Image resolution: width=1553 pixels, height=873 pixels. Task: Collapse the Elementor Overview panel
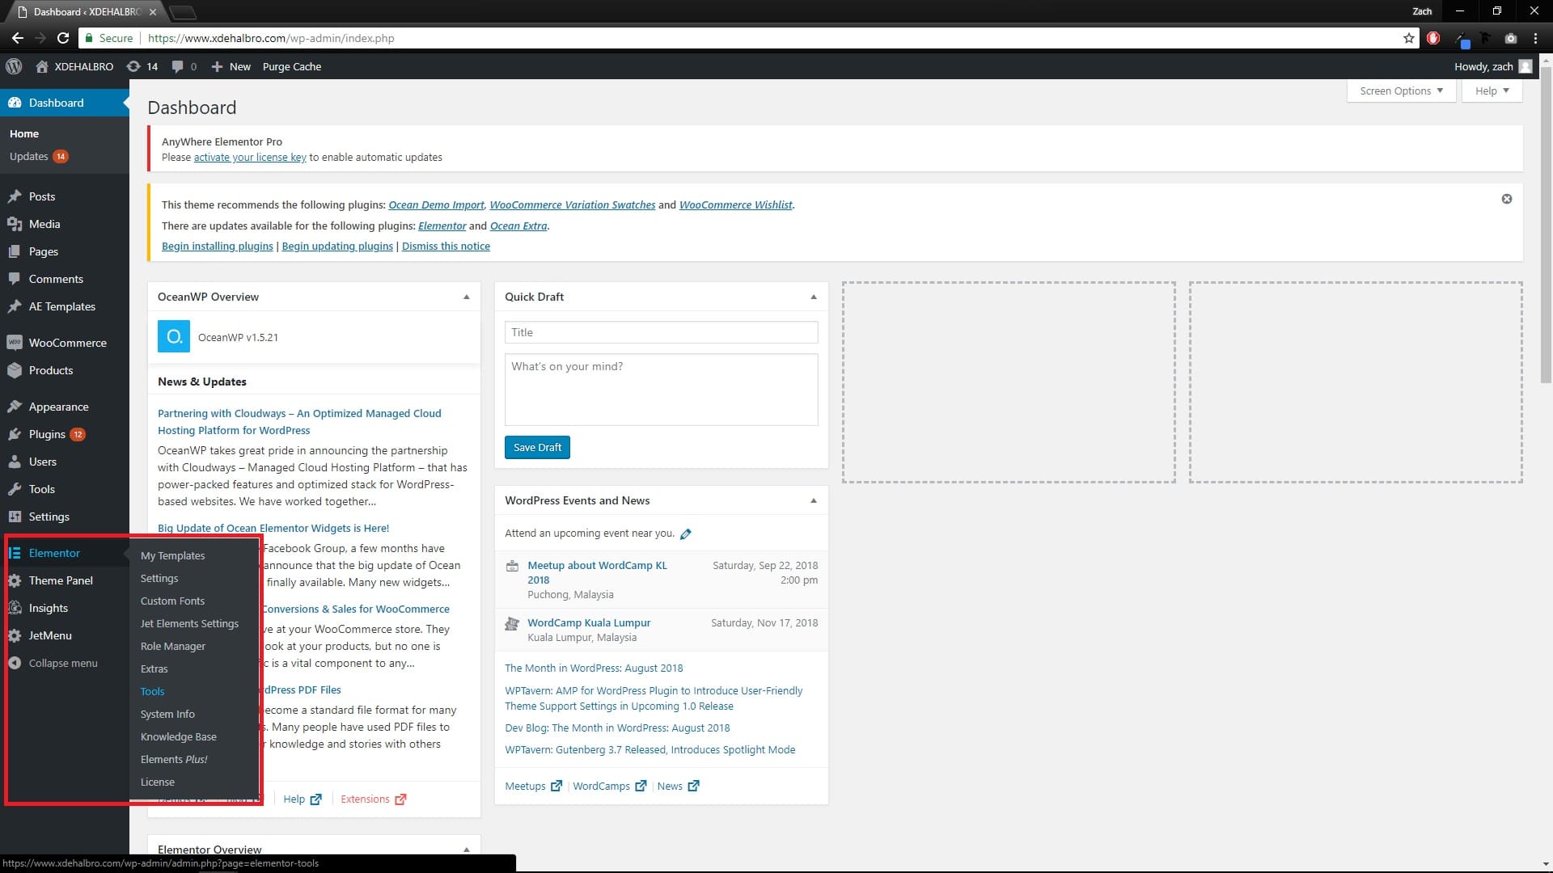467,850
